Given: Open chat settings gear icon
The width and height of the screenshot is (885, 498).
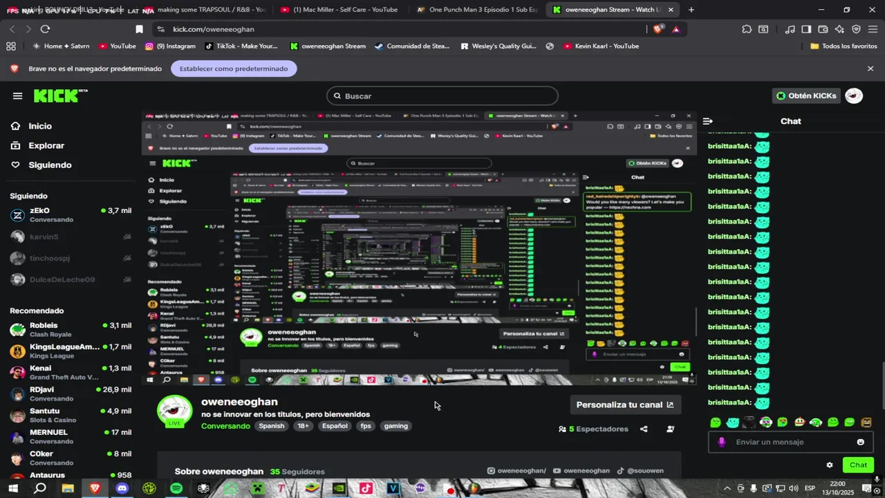Looking at the screenshot, I should 830,465.
